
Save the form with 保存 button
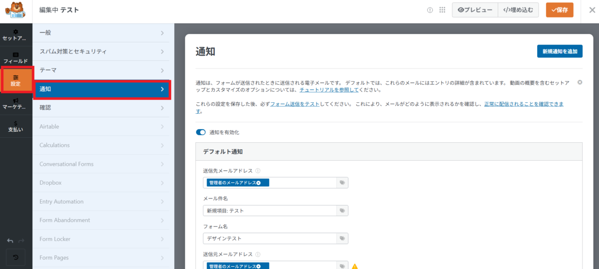tap(560, 10)
